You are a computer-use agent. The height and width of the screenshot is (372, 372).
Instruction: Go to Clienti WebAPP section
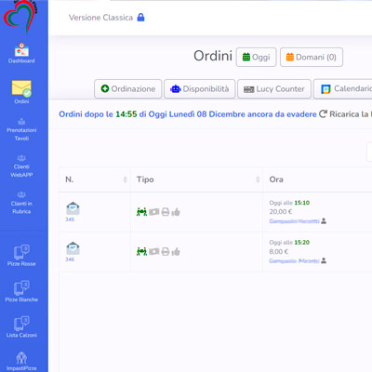[x=21, y=166]
